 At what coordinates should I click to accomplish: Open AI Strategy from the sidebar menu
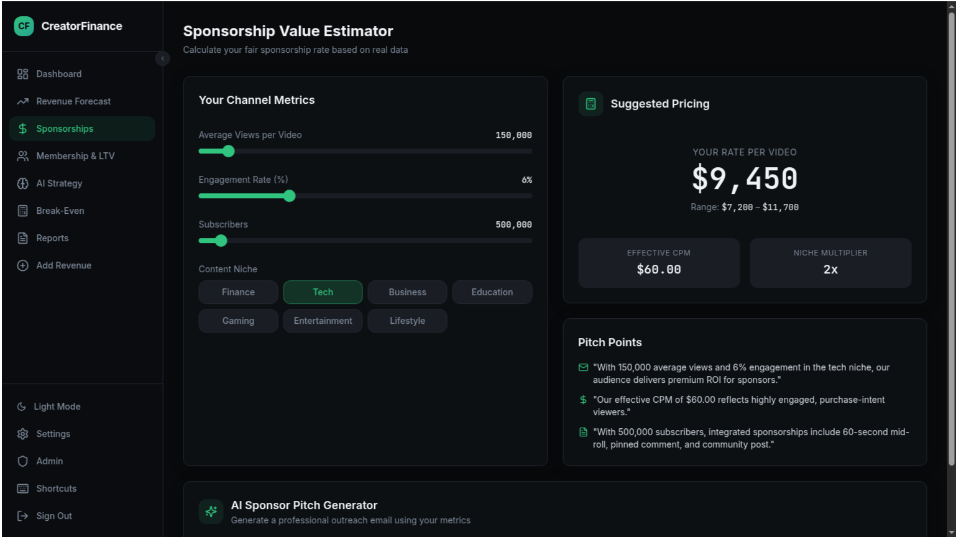point(22,183)
